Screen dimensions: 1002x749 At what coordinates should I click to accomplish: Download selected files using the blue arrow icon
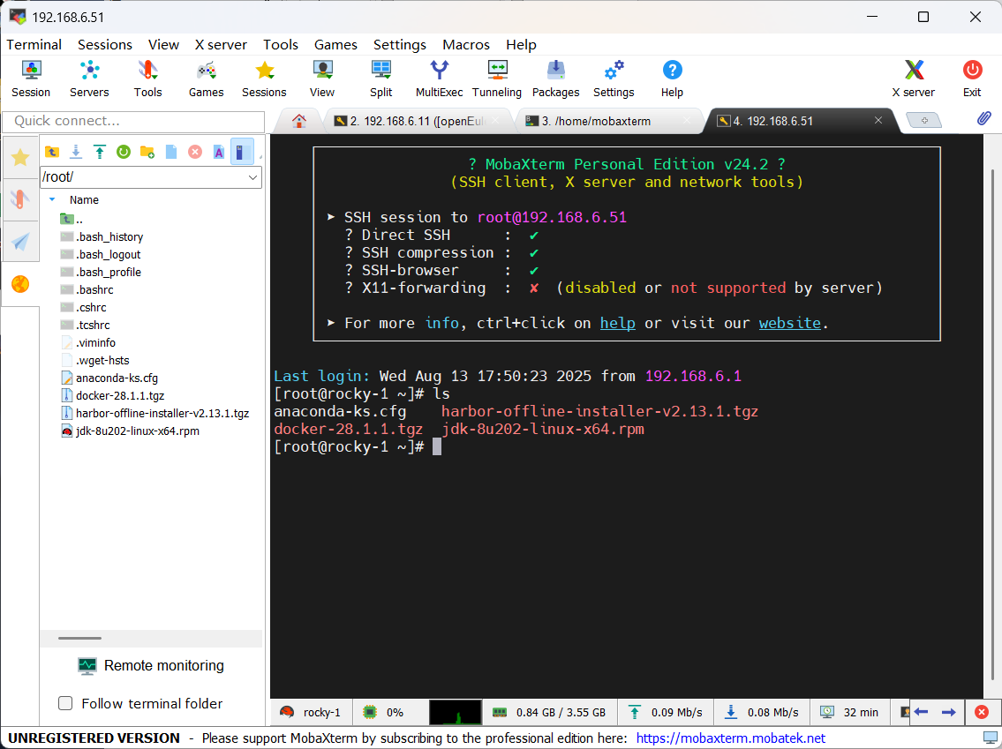pyautogui.click(x=75, y=152)
